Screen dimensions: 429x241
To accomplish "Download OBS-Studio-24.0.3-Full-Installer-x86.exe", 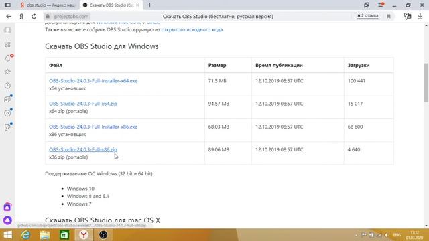I will (93, 127).
